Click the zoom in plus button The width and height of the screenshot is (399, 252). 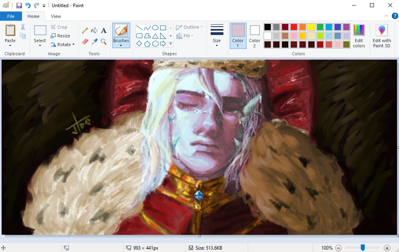[x=387, y=248]
